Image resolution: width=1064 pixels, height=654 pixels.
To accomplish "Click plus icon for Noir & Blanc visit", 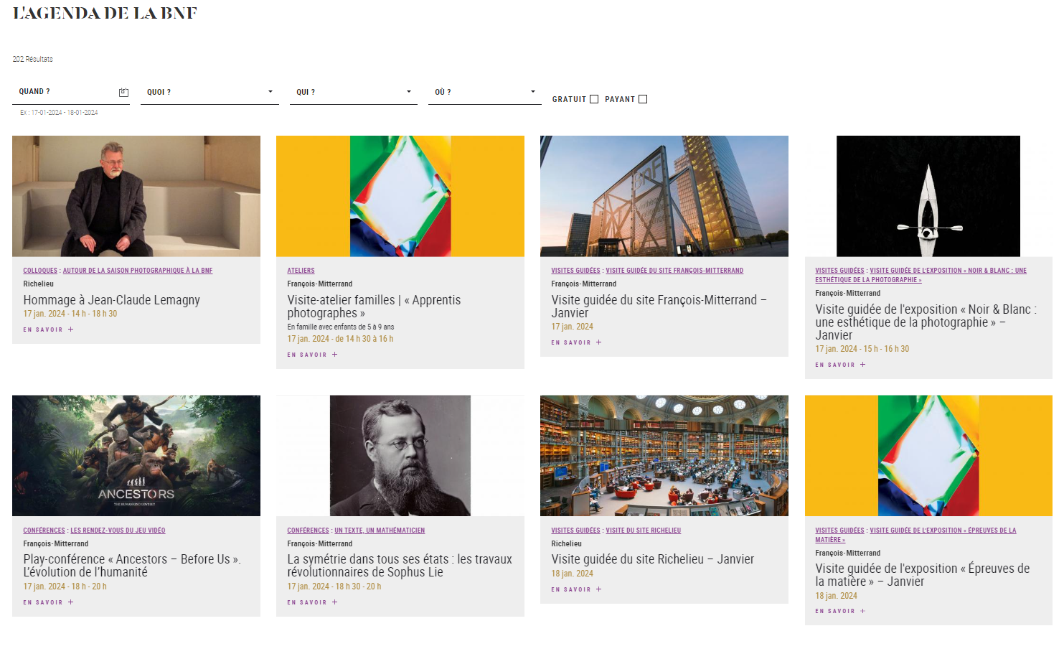I will coord(863,365).
